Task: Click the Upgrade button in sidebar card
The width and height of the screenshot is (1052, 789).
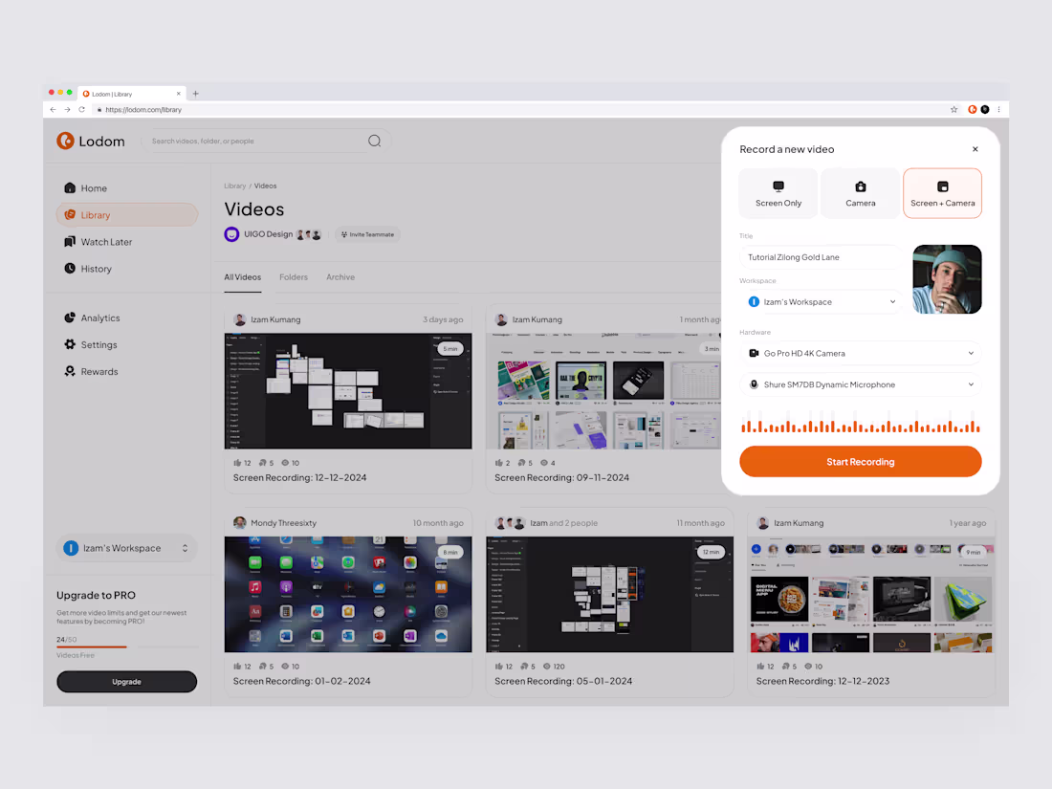Action: pyautogui.click(x=126, y=681)
